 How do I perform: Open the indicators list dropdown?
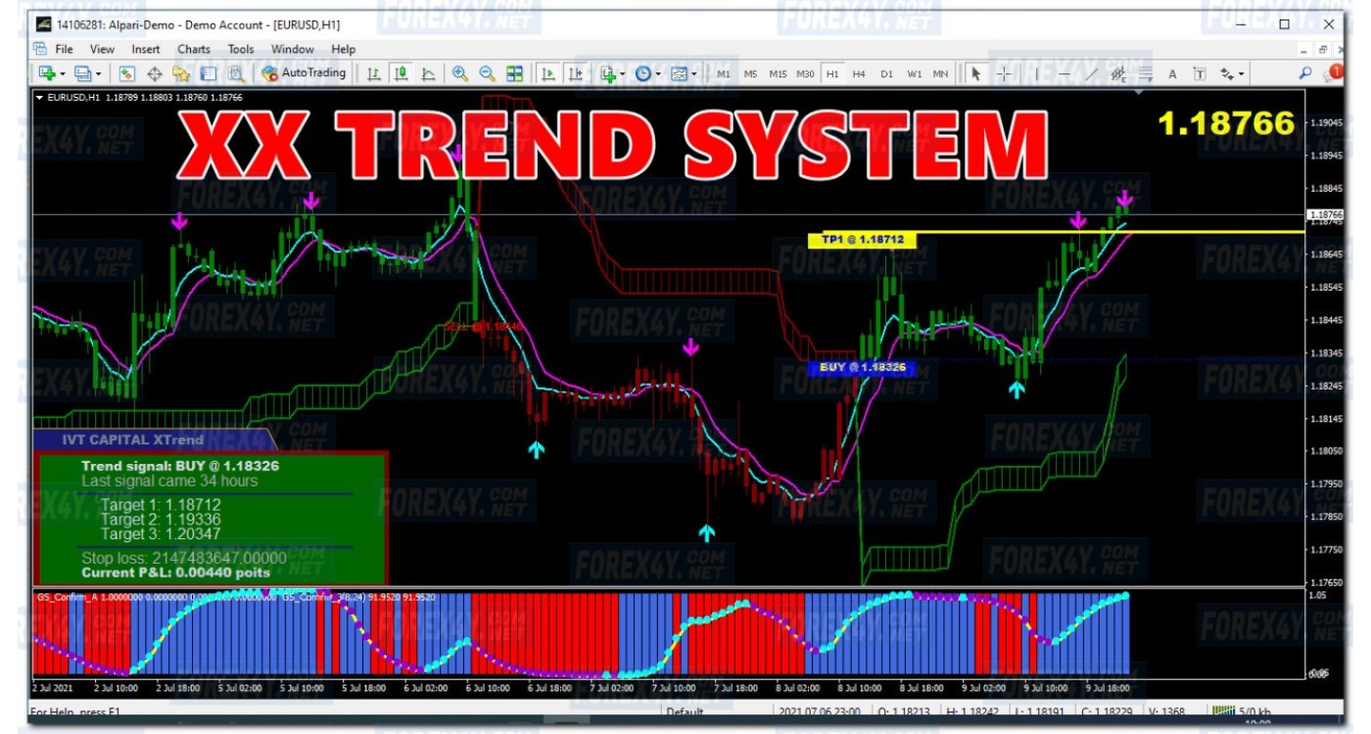[x=622, y=74]
